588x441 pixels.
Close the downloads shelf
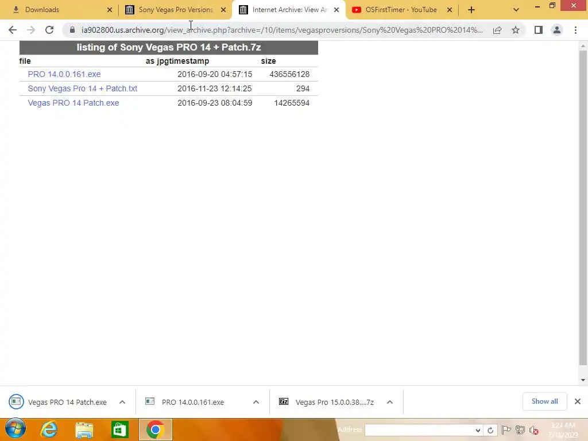point(578,401)
